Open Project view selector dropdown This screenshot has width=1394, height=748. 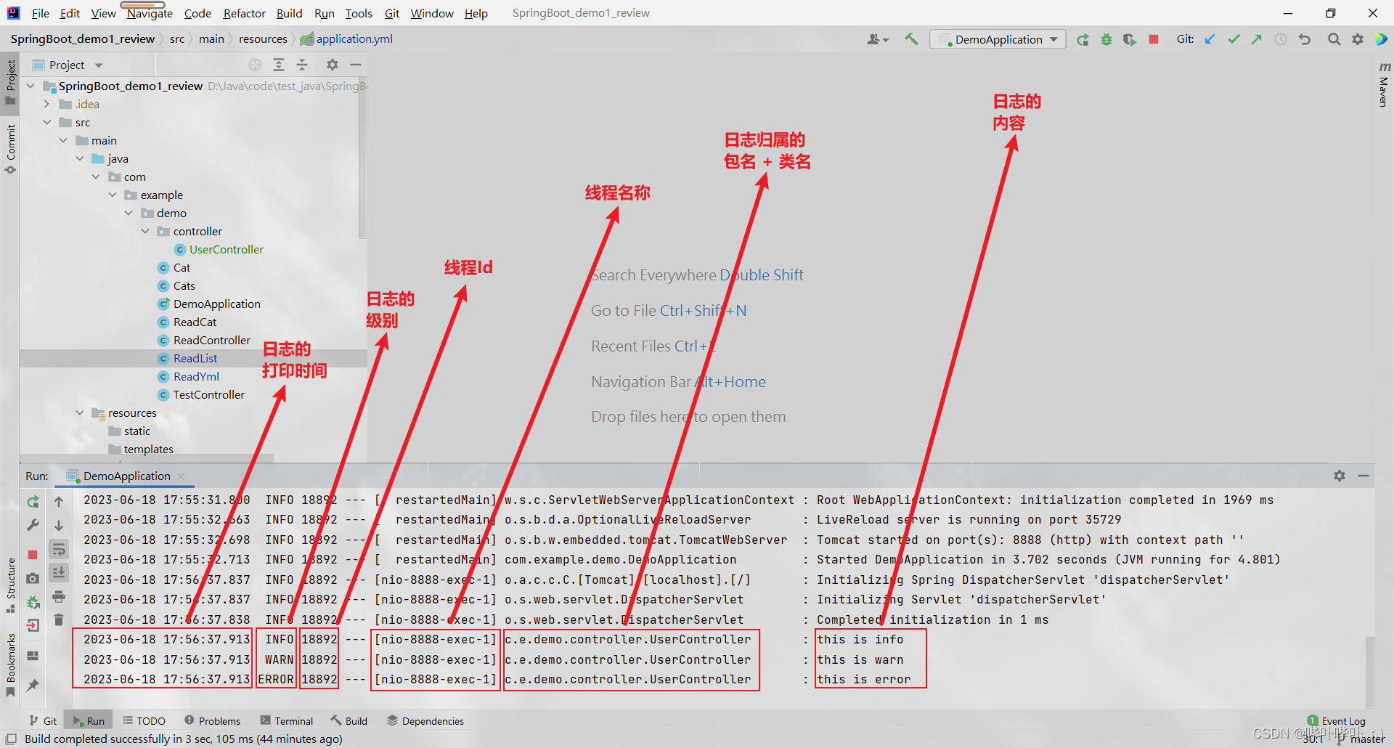coord(68,65)
